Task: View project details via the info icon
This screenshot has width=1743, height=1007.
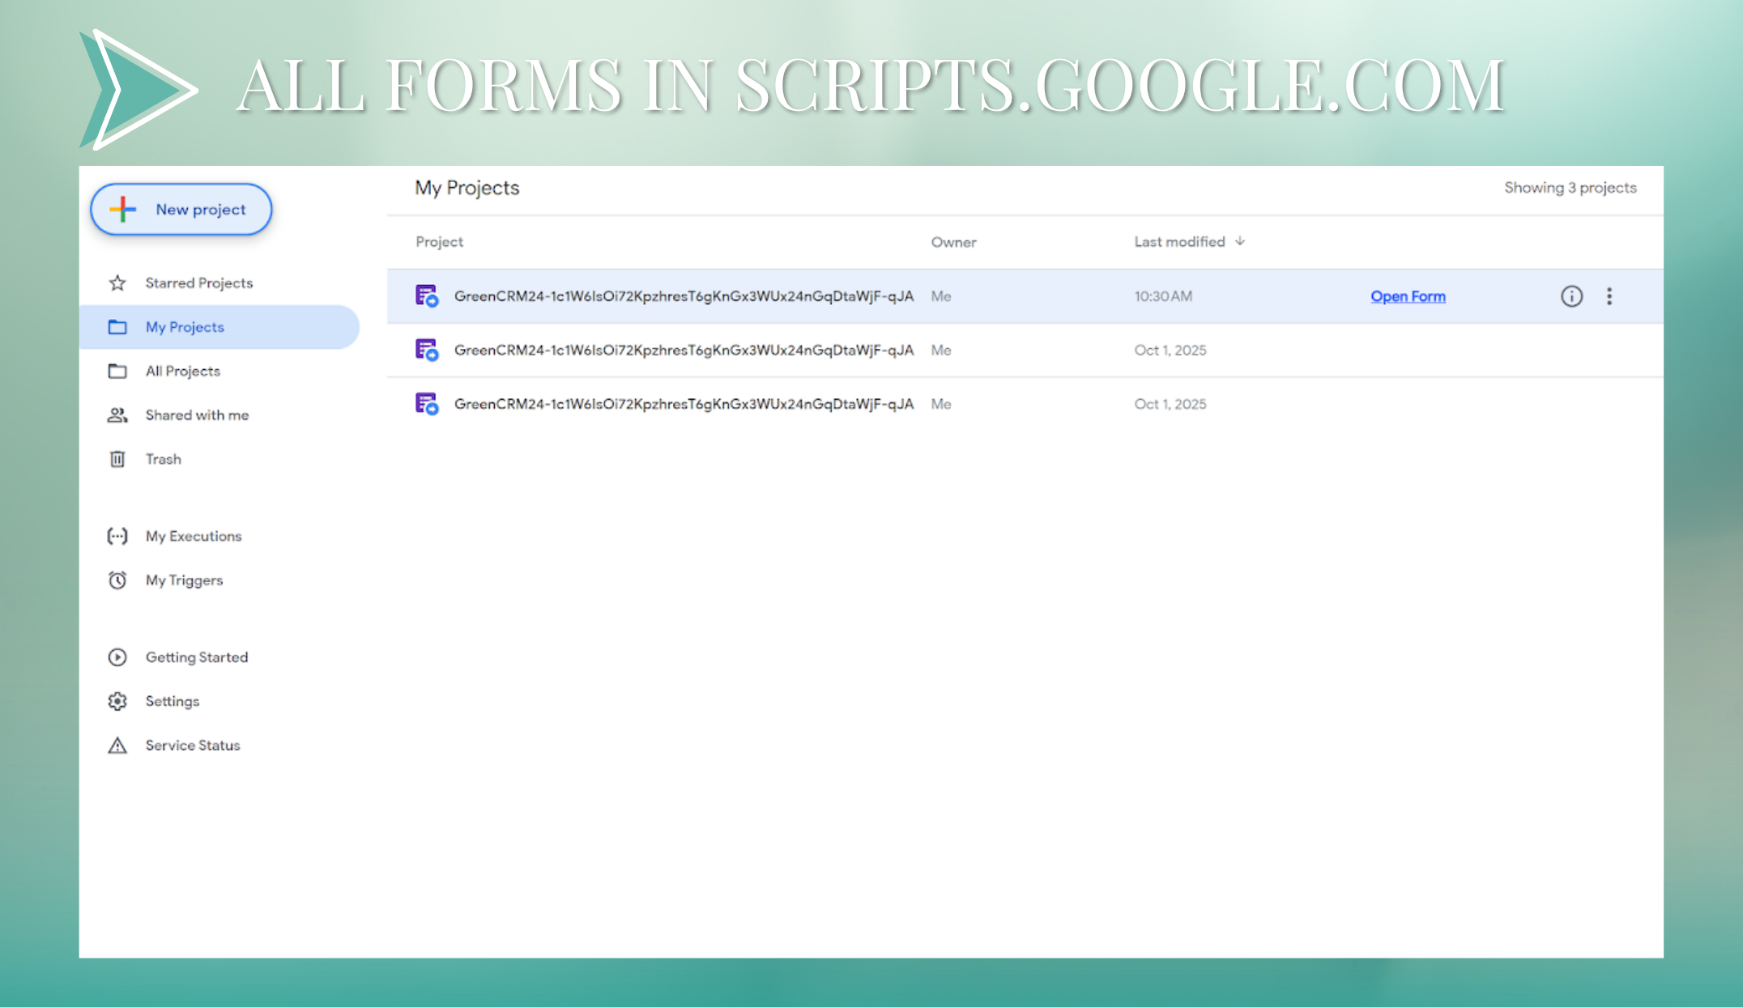Action: [1571, 296]
